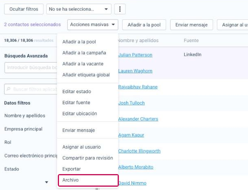Image resolution: width=248 pixels, height=190 pixels.
Task: Select Nombre y apellidos filter
Action: pos(25,116)
